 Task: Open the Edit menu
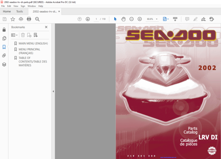tap(9, 6)
